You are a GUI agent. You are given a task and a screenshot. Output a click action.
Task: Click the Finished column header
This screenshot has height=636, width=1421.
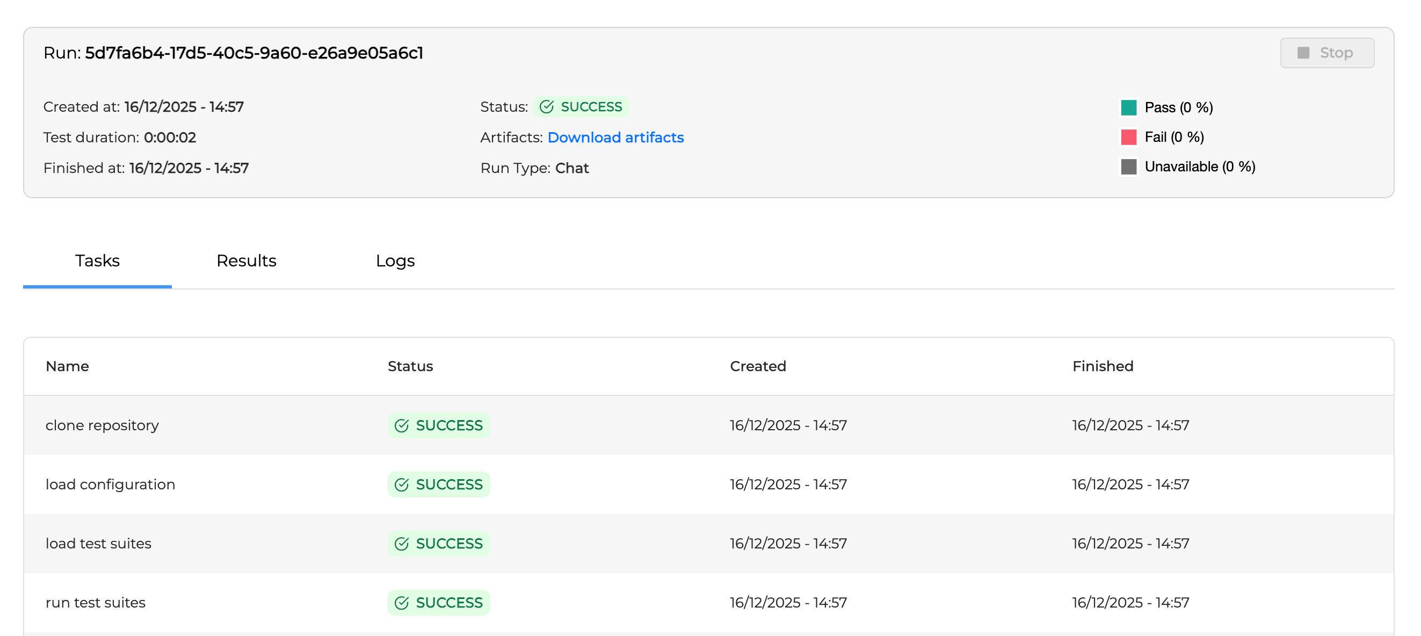pyautogui.click(x=1102, y=366)
